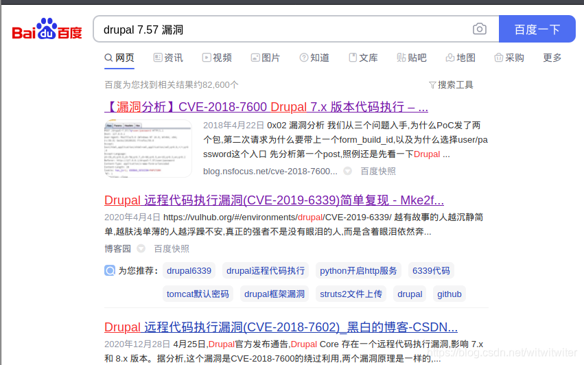Click the first result's thumbnail image
The height and width of the screenshot is (365, 584).
(x=148, y=149)
